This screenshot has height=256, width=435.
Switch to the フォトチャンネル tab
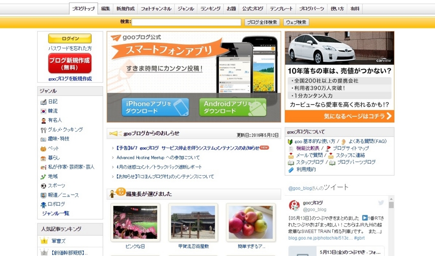tap(156, 9)
